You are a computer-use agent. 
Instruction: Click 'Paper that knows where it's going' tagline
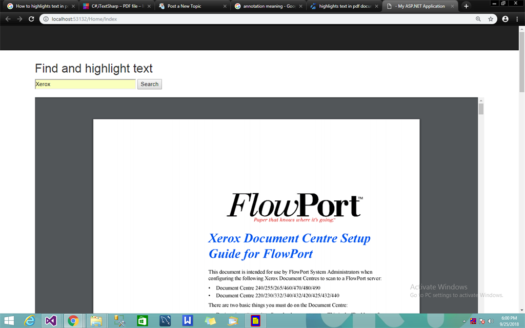[x=294, y=220]
